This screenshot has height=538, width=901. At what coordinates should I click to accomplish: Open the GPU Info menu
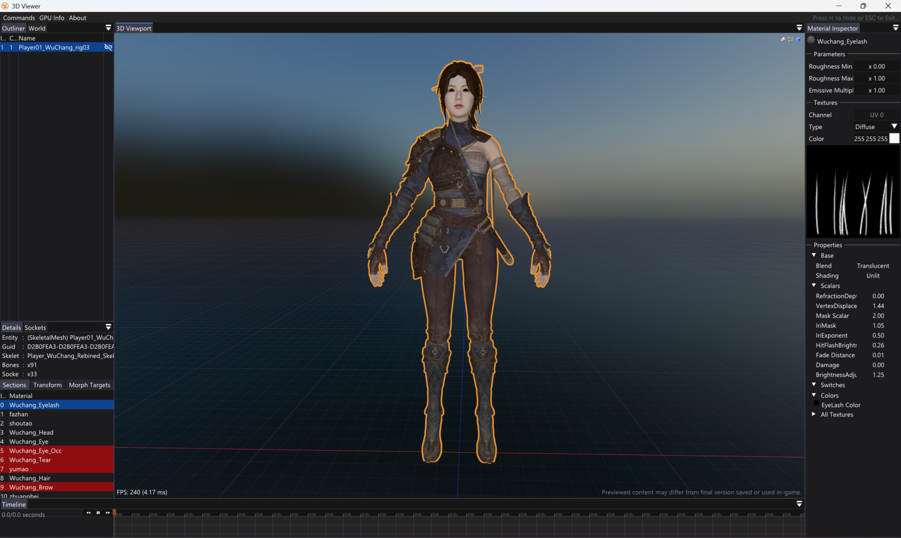point(52,18)
